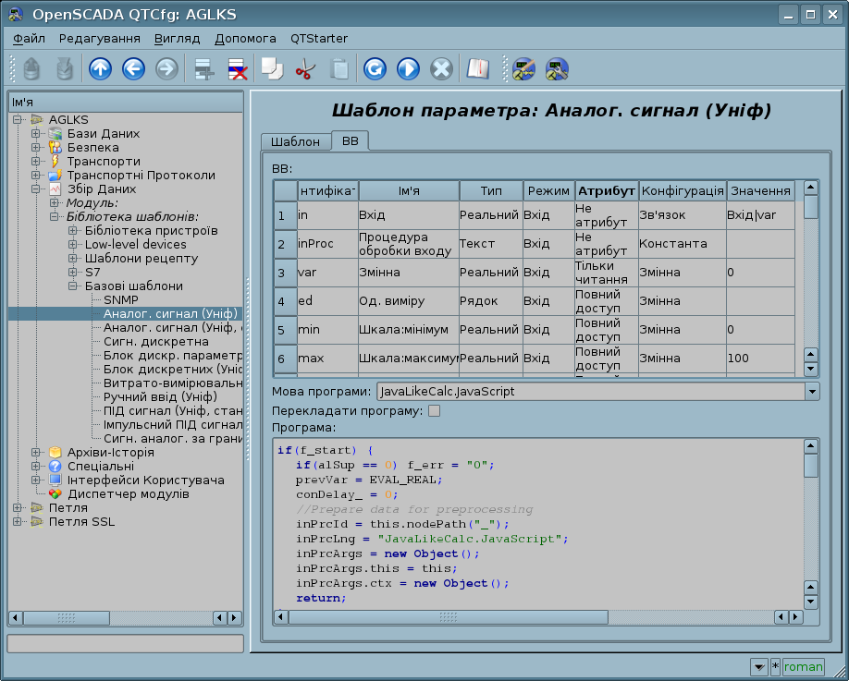Click the Start cycled refresh play icon

408,69
